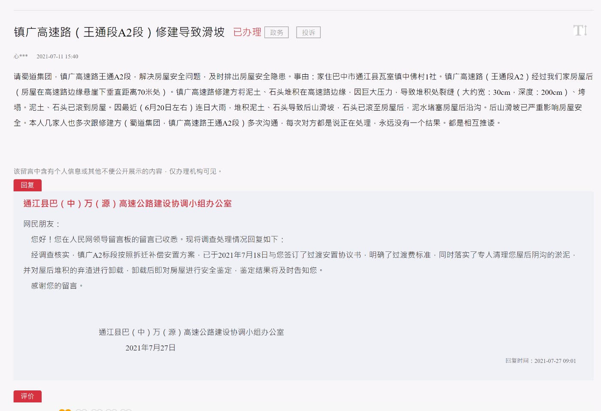Click the font size adjustment icon
The width and height of the screenshot is (601, 411).
tap(580, 30)
